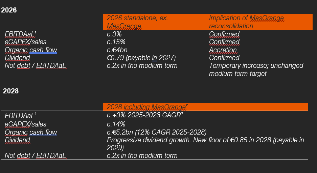Click the "Accretion" cell
317x173 pixels.
tap(223, 50)
